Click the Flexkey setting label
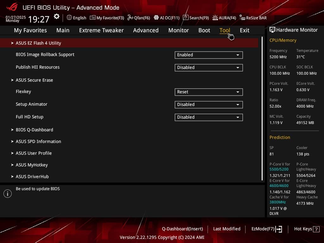The image size is (324, 243). pyautogui.click(x=23, y=91)
